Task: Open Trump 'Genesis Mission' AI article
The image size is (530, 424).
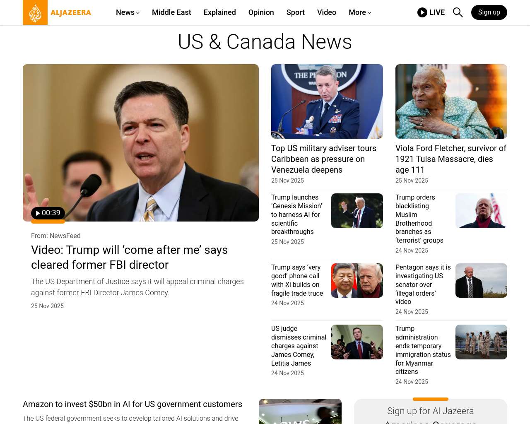Action: (x=297, y=214)
